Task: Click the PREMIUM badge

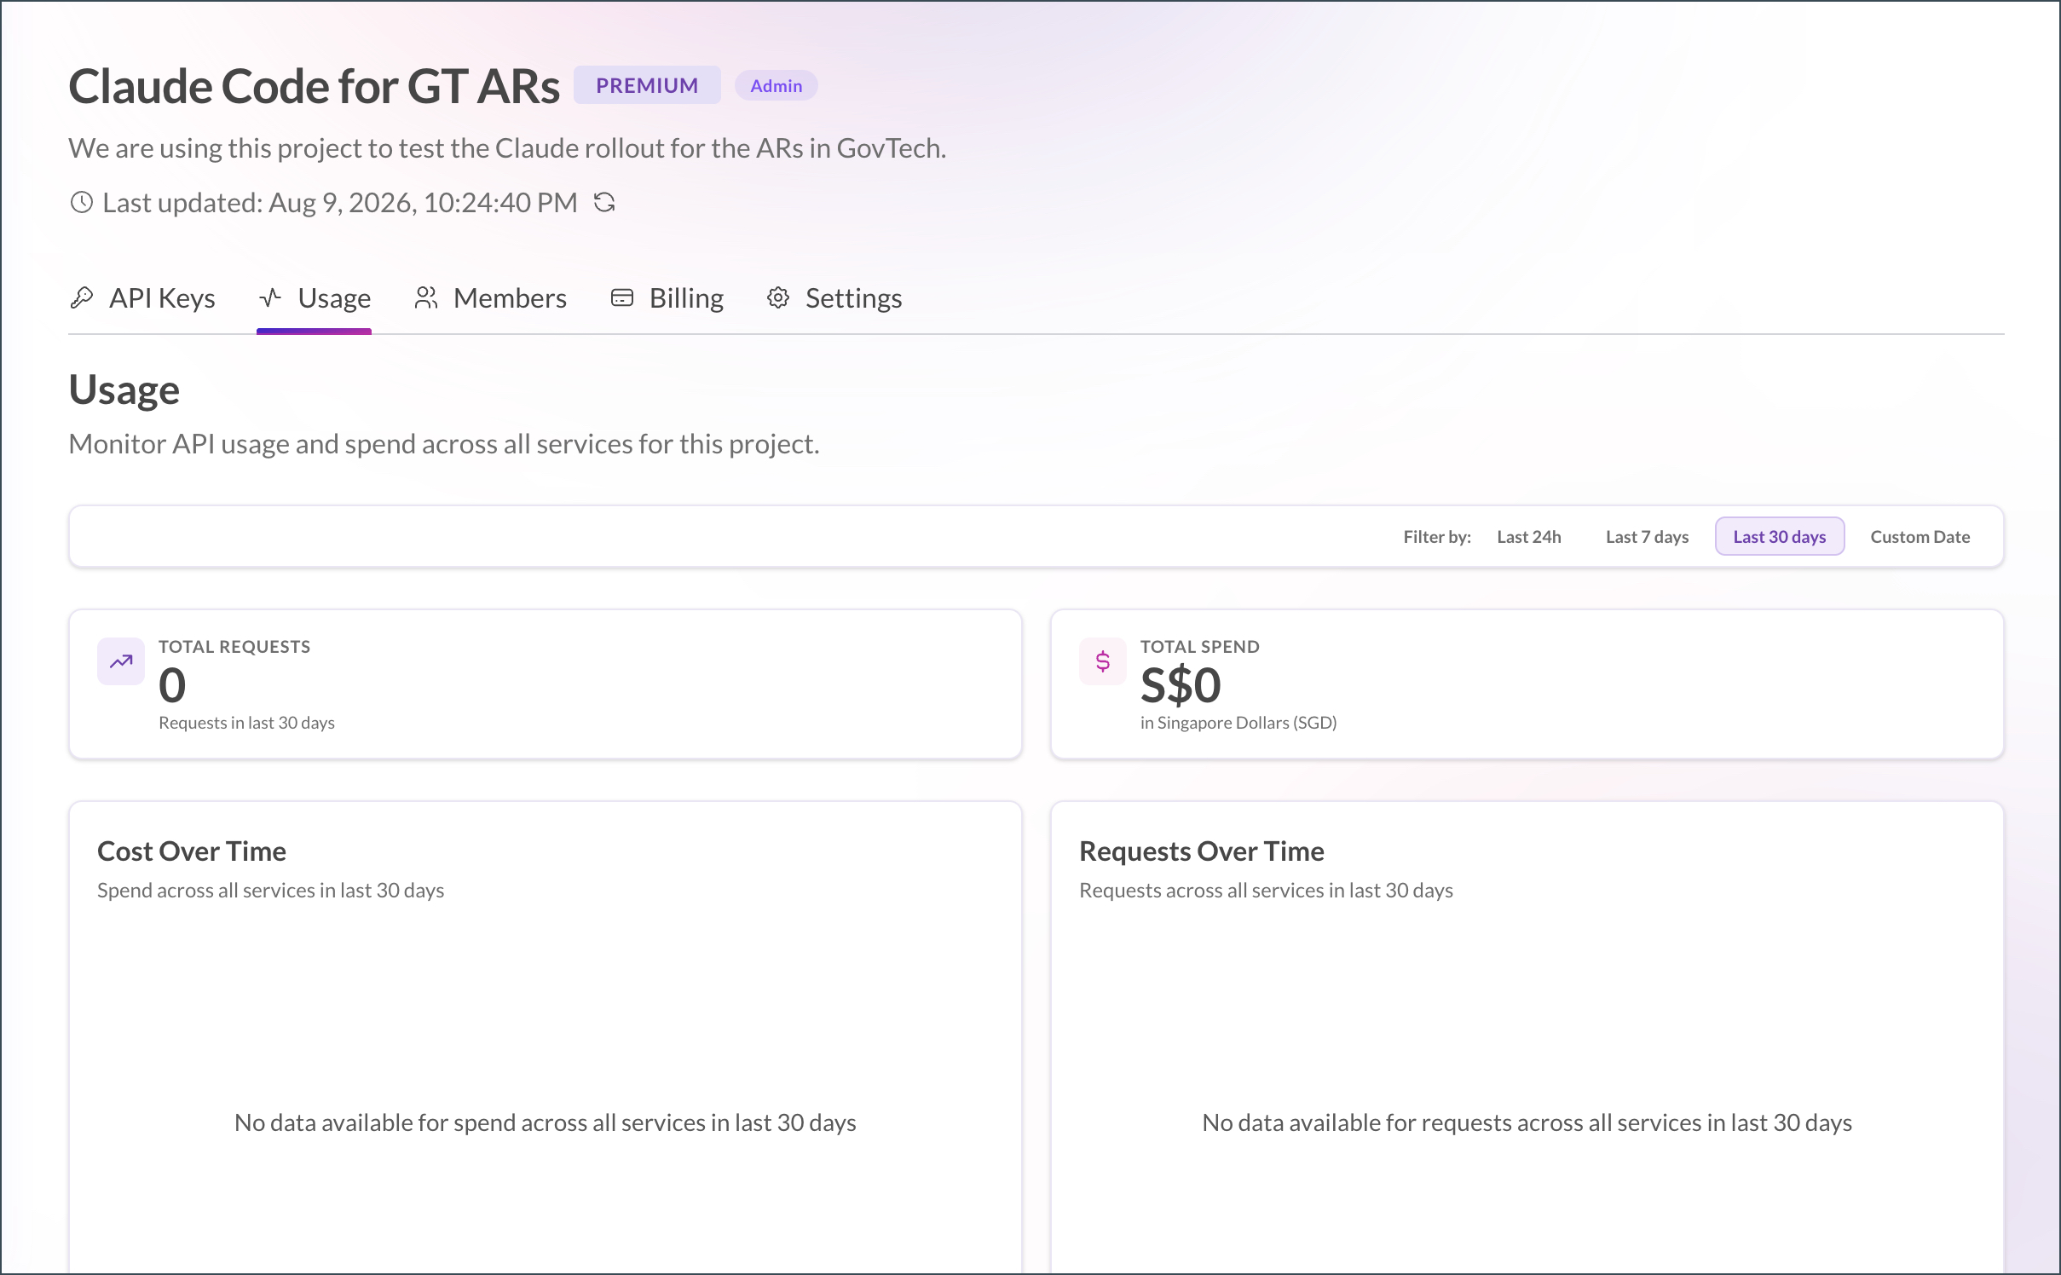Action: click(x=647, y=85)
